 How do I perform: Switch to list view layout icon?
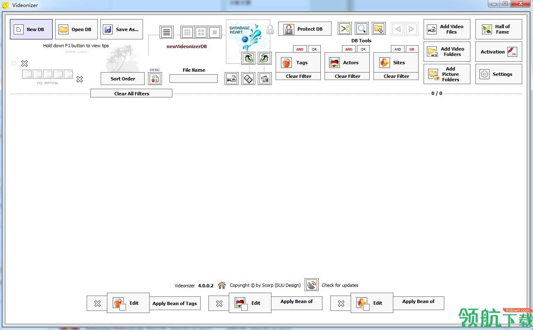point(167,32)
